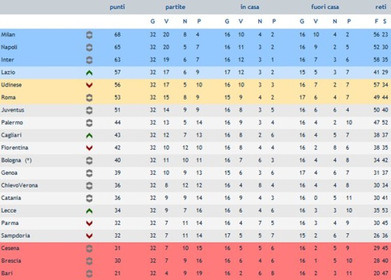This screenshot has height=280, width=391.
Task: Select the fuori casa column header
Action: [325, 7]
